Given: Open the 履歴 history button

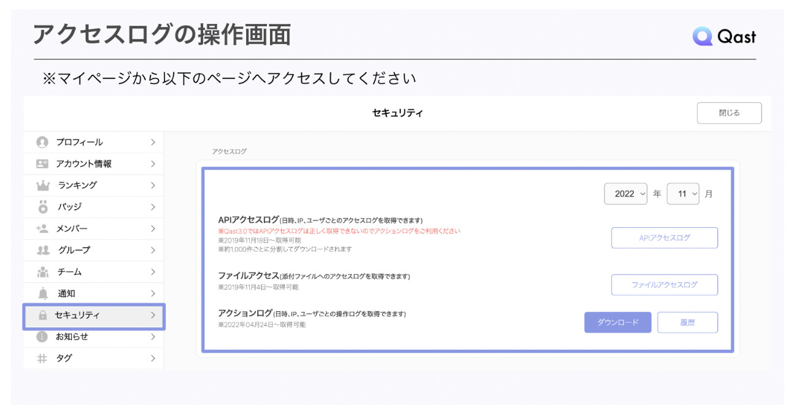Looking at the screenshot, I should point(688,322).
